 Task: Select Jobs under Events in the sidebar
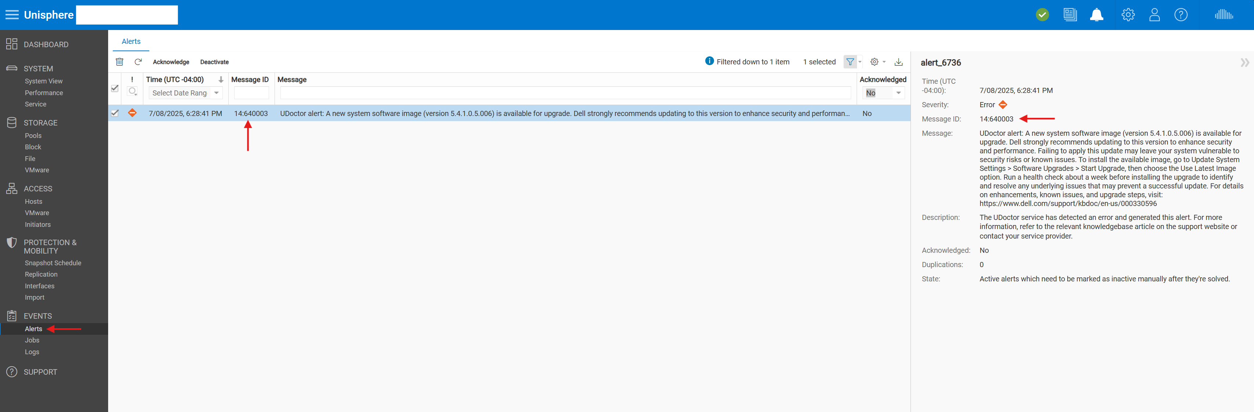click(x=32, y=340)
